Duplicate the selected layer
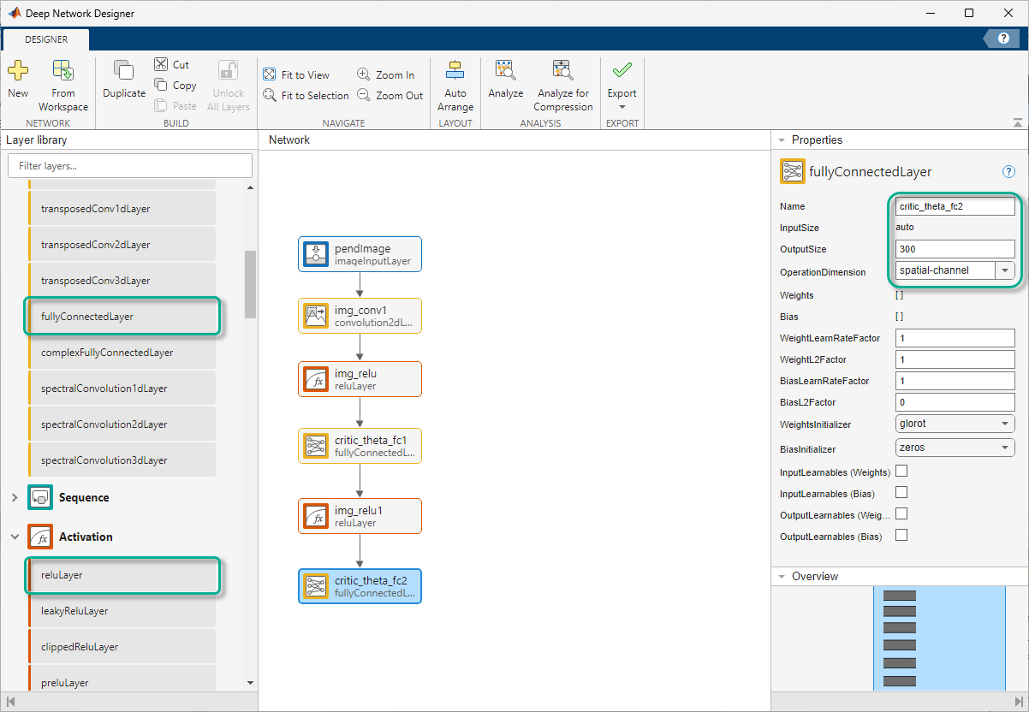This screenshot has height=712, width=1029. [124, 81]
